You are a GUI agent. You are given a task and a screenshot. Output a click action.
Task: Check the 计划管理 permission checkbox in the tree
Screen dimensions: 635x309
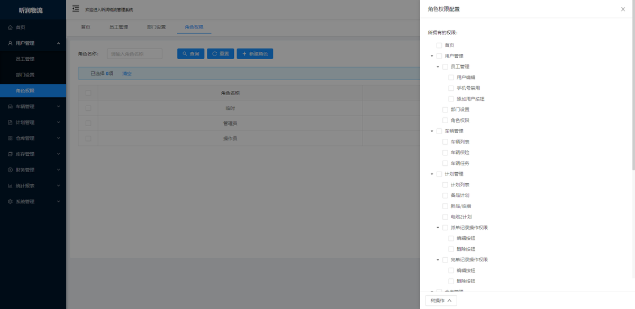(x=439, y=174)
